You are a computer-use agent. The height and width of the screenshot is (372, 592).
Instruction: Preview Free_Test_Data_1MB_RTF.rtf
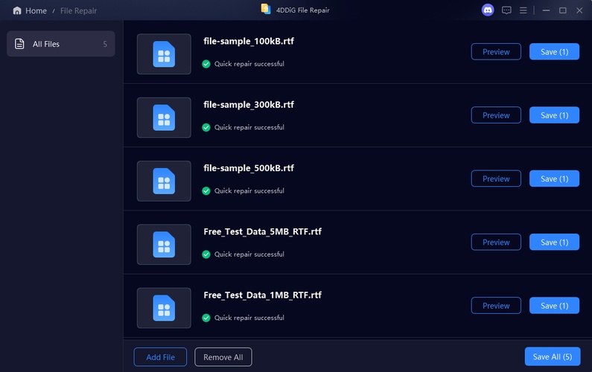coord(496,306)
